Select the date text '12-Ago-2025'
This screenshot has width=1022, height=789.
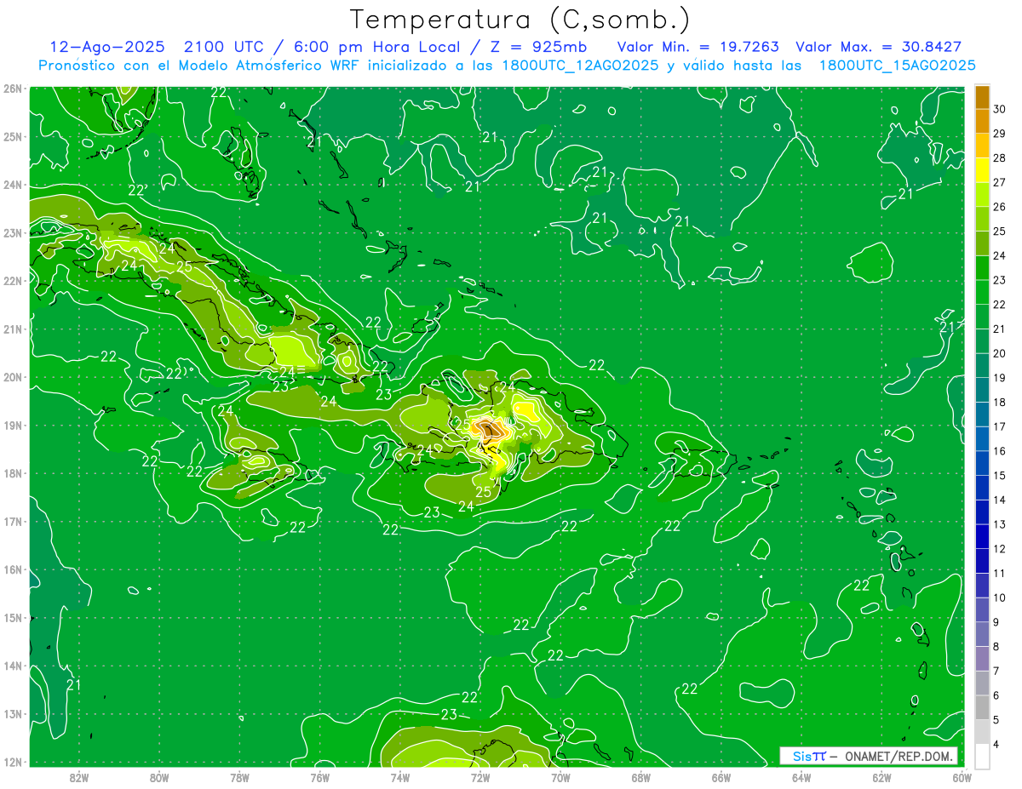[107, 47]
